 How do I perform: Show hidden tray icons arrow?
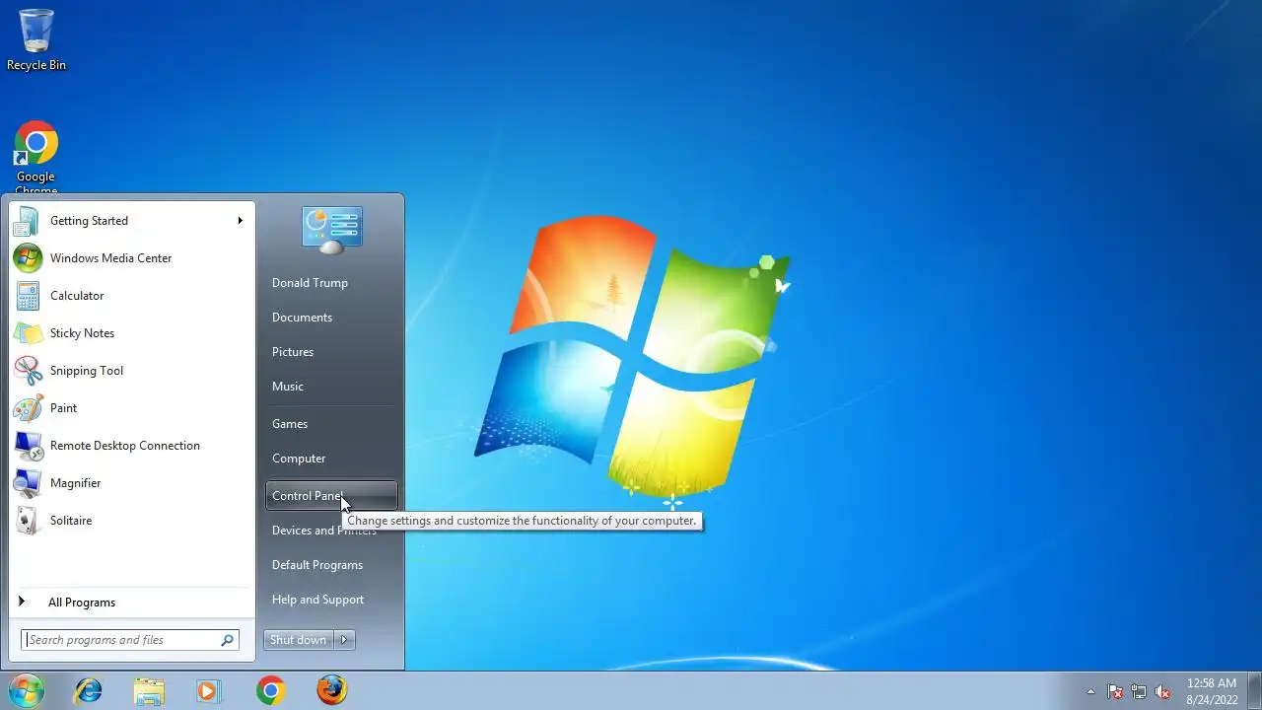pos(1090,691)
